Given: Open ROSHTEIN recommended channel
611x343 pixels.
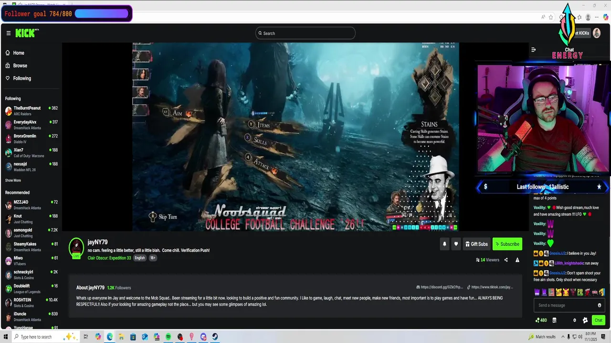Looking at the screenshot, I should [x=31, y=303].
